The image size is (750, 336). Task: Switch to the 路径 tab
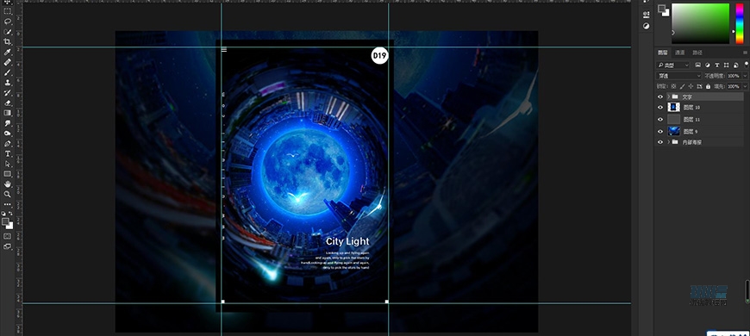(x=697, y=53)
